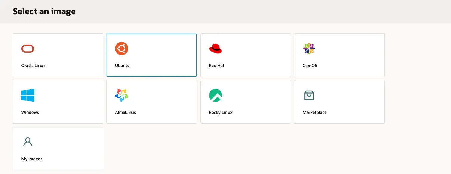
Task: Click the AlmaLinux colorful logo
Action: point(122,95)
